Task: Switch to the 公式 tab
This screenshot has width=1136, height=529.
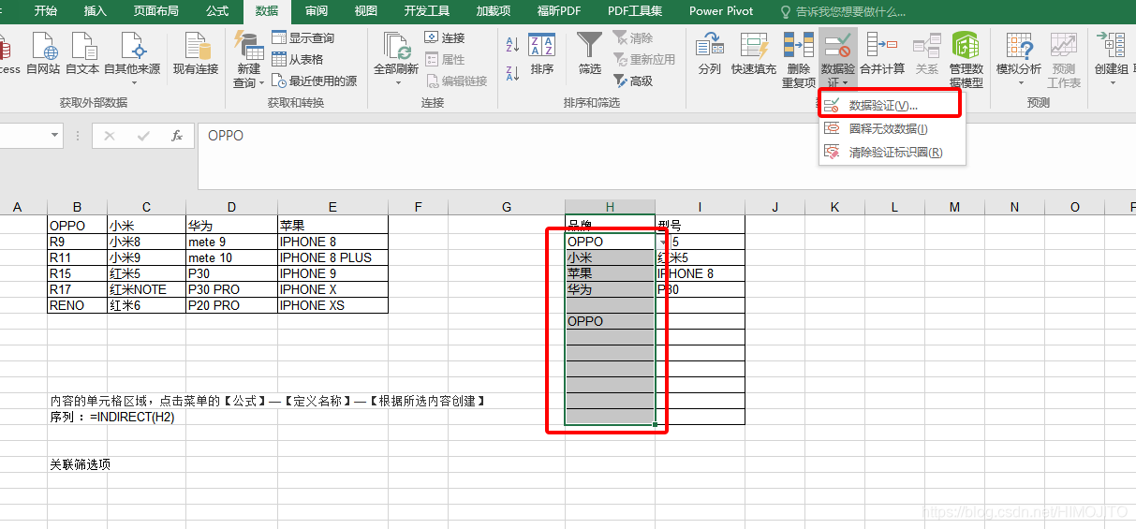Action: pos(217,11)
